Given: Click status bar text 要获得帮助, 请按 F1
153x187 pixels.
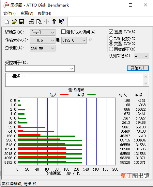Looking at the screenshot, I should (x=19, y=184).
